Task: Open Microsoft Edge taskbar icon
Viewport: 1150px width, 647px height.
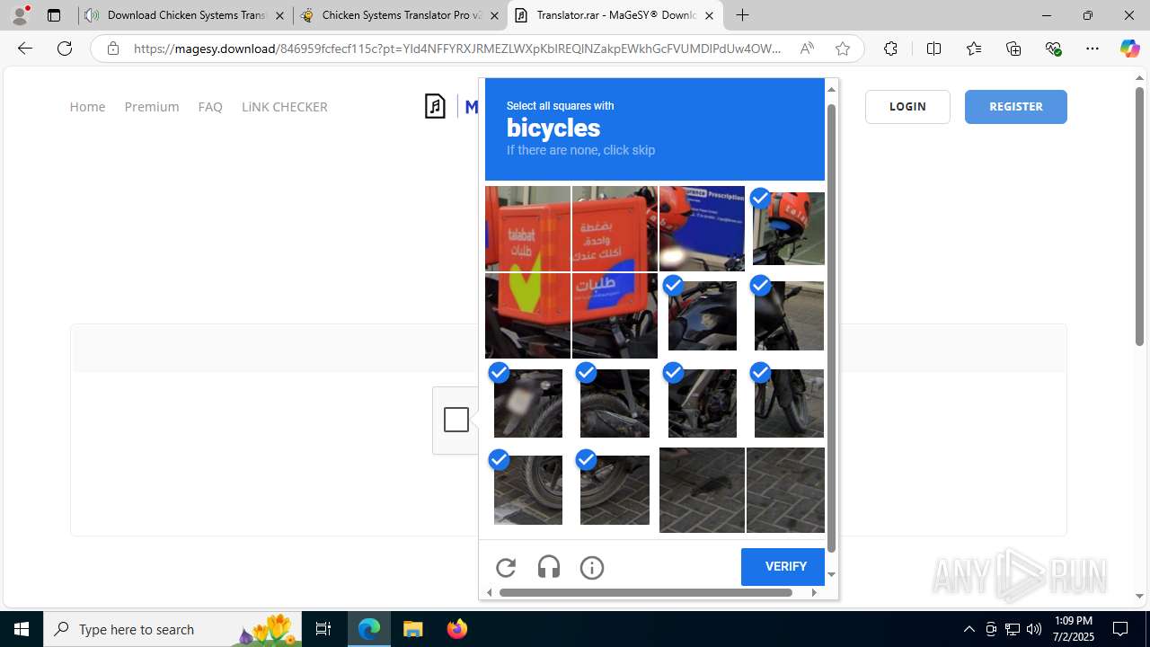Action: pos(369,629)
